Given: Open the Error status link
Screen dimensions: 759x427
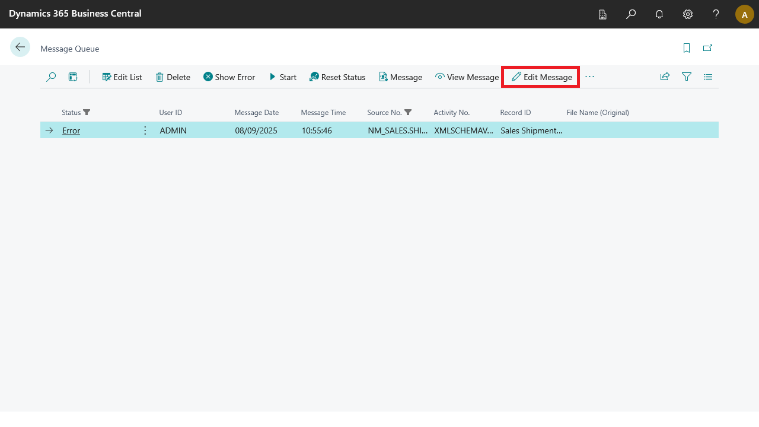Looking at the screenshot, I should tap(71, 130).
